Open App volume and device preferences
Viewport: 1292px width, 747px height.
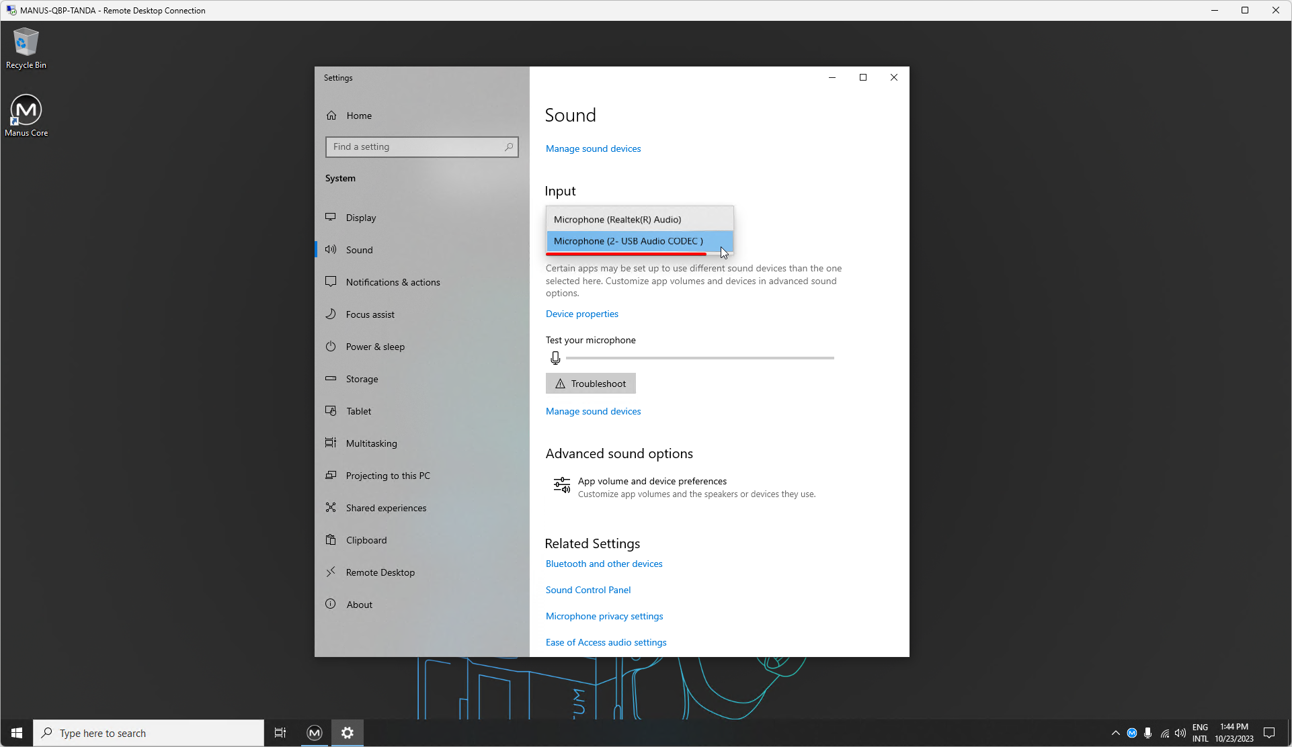(651, 481)
